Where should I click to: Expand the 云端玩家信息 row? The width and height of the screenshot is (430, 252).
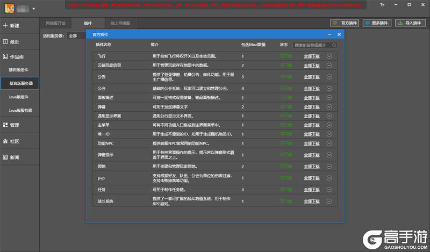329,66
